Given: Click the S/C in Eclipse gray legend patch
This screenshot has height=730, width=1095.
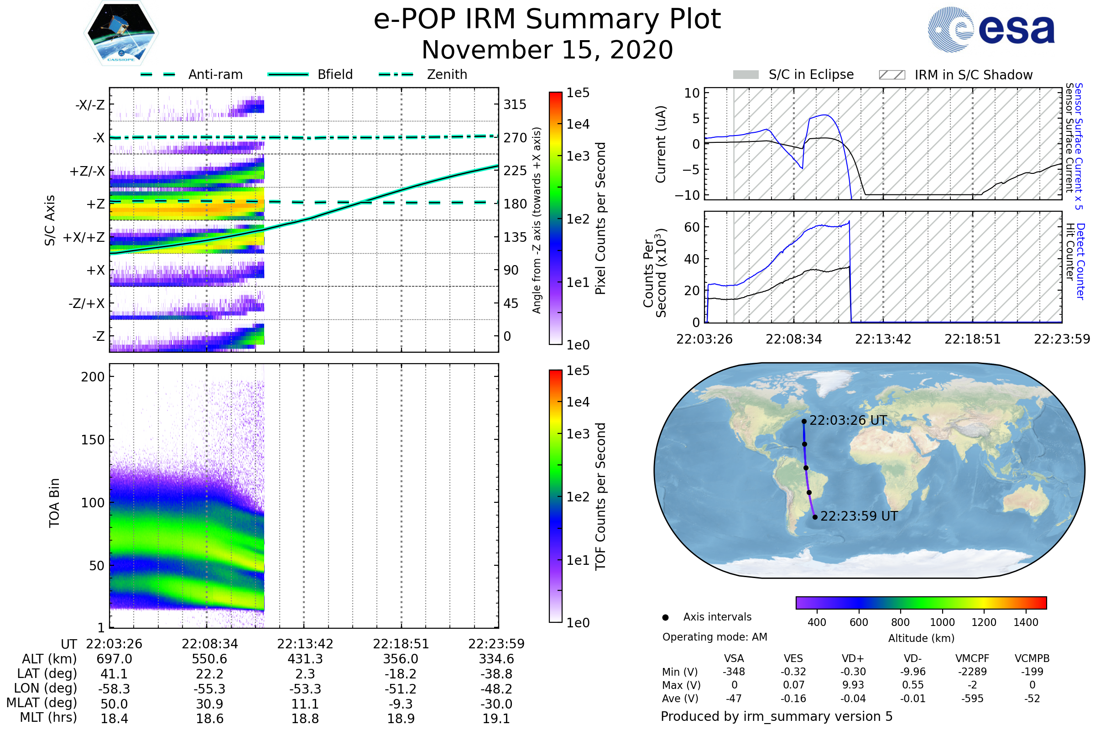Looking at the screenshot, I should (x=746, y=75).
